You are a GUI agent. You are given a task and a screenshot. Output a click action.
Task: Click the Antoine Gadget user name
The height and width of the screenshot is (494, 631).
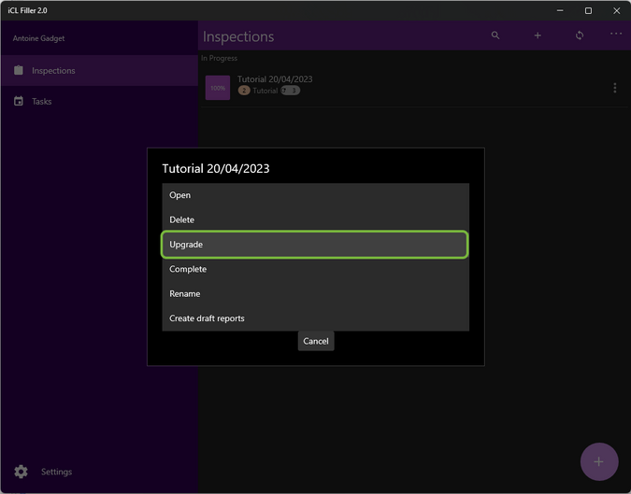point(38,38)
